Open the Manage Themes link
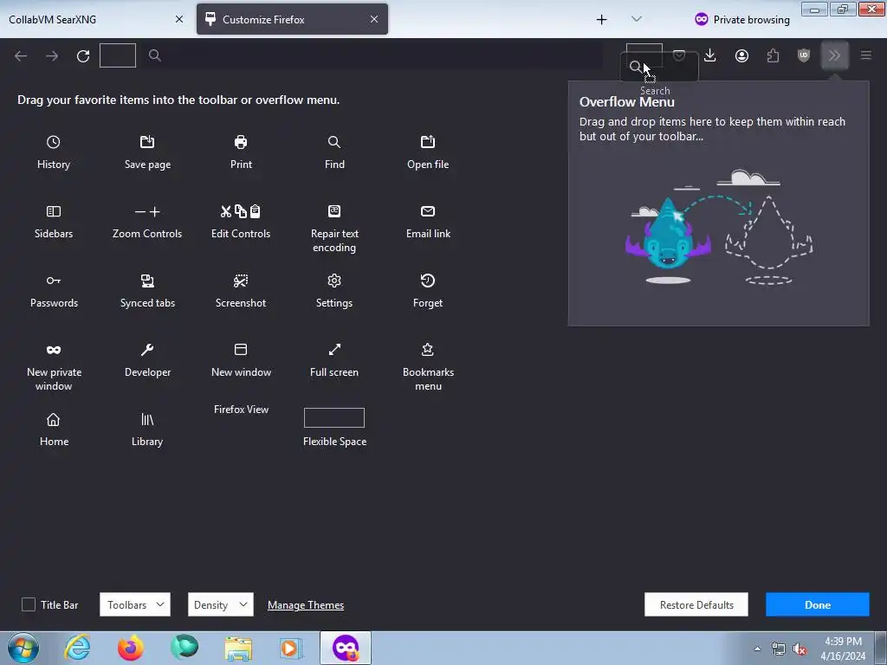This screenshot has width=887, height=665. (306, 605)
